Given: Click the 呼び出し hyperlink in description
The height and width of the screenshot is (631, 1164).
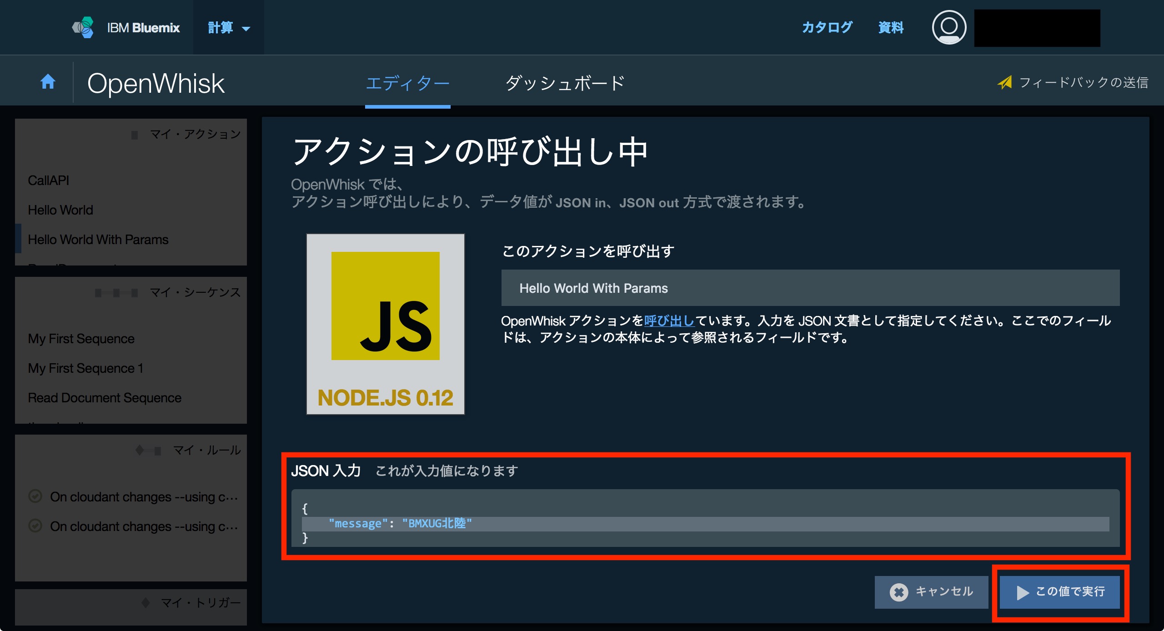Looking at the screenshot, I should (669, 321).
